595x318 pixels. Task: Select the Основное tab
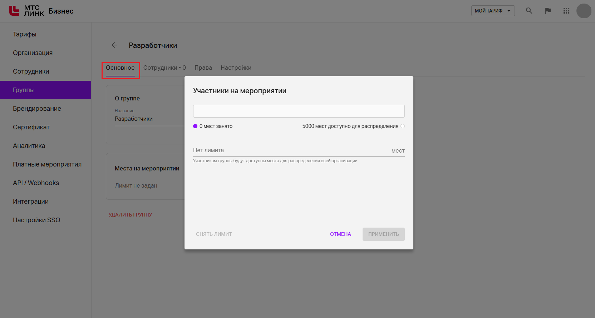[x=120, y=68]
